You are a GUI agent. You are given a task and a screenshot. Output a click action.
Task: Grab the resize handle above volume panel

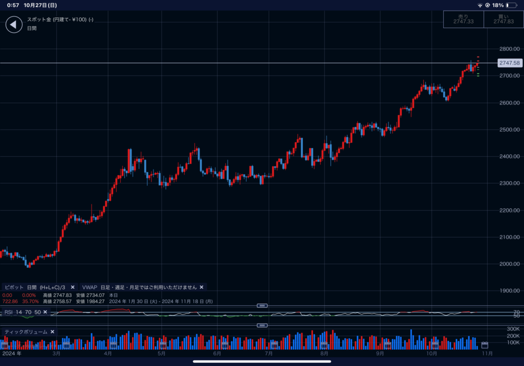[x=262, y=325]
